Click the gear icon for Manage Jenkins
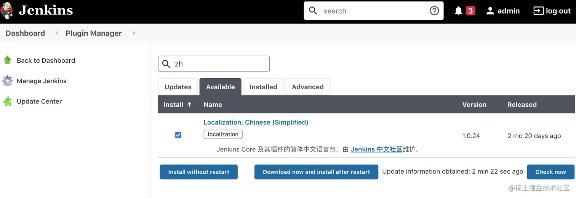Image resolution: width=576 pixels, height=198 pixels. pos(7,81)
